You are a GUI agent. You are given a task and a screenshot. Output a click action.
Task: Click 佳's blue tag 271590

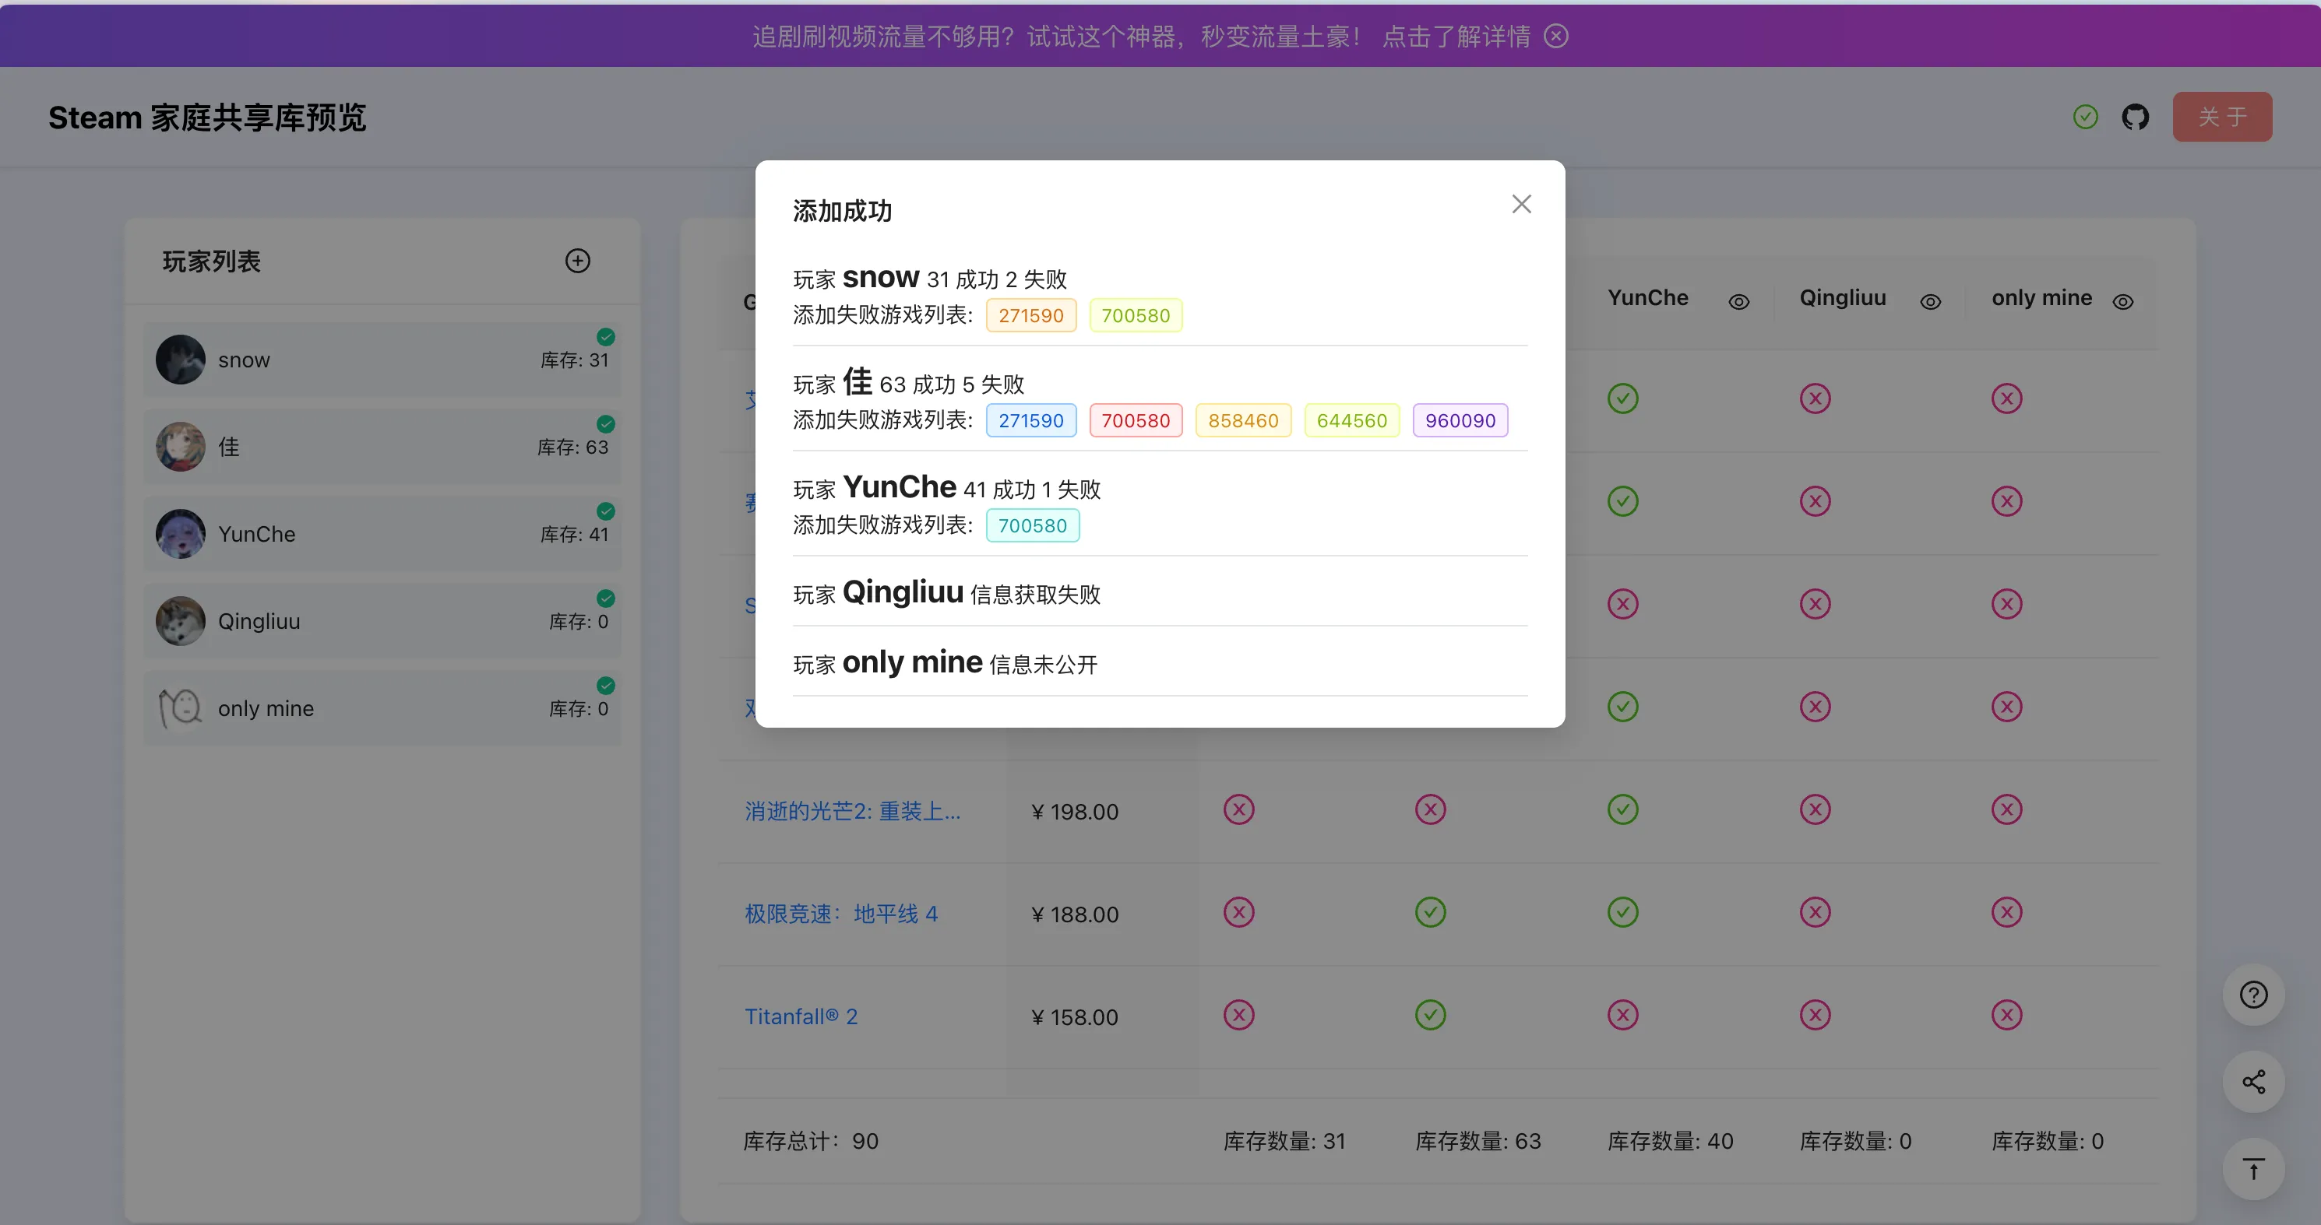tap(1030, 420)
